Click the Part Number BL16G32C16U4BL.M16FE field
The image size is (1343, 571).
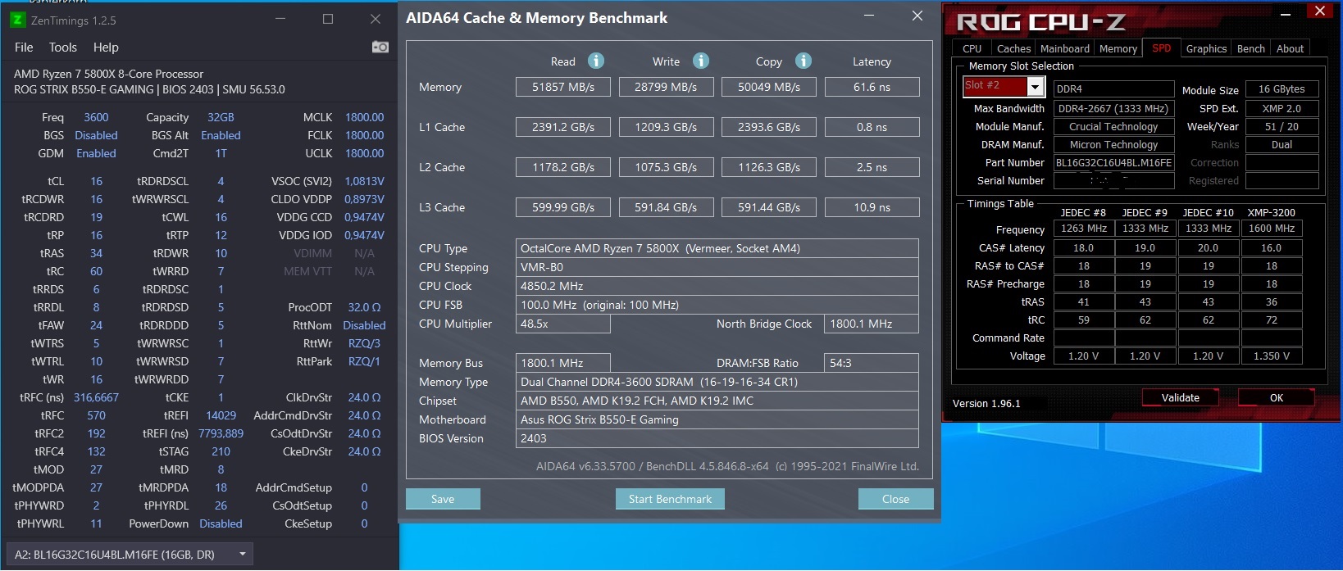[x=1113, y=163]
